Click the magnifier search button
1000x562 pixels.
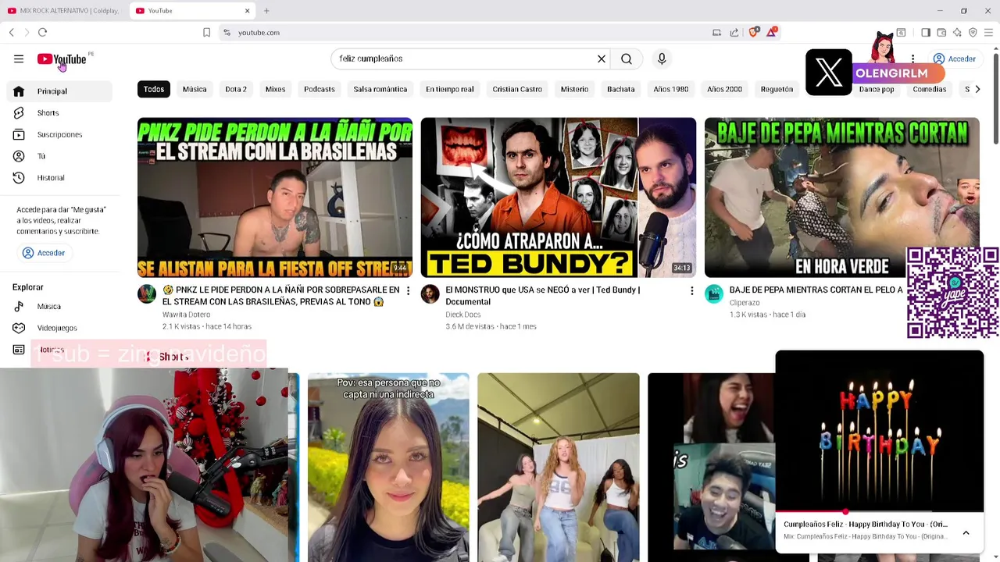click(x=627, y=59)
